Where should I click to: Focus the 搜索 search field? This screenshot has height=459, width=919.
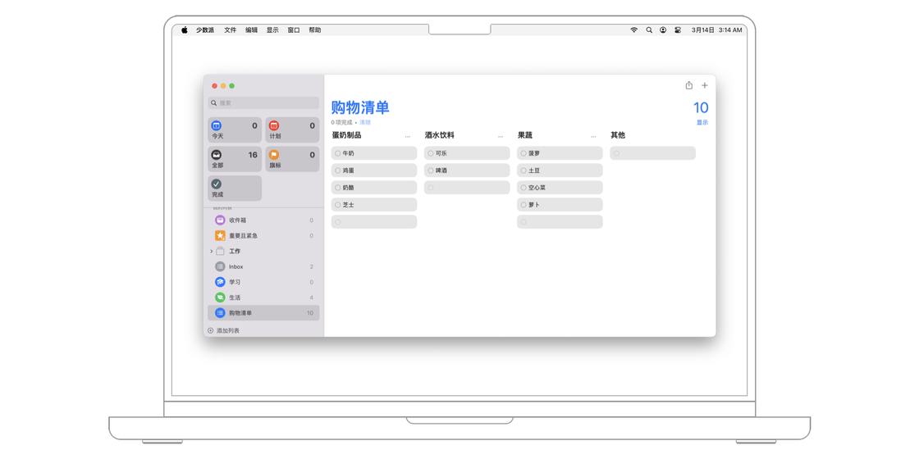coord(263,103)
